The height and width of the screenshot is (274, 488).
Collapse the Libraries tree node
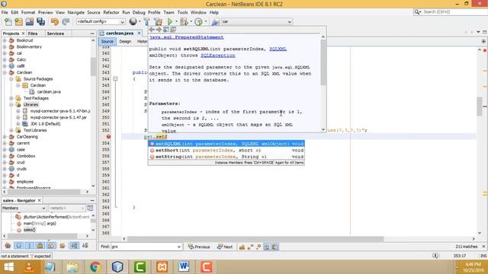click(11, 105)
